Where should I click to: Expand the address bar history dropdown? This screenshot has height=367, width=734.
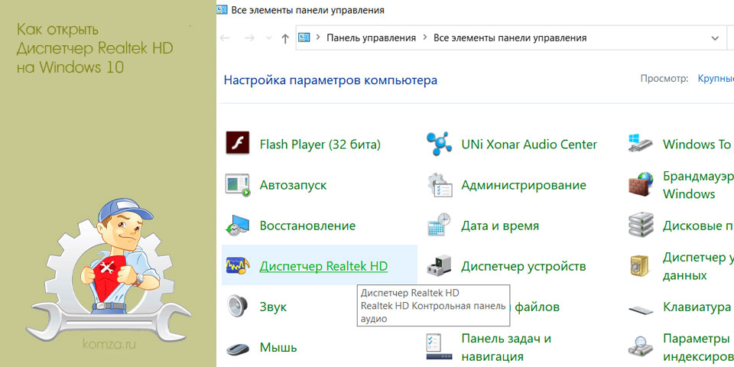click(x=715, y=38)
